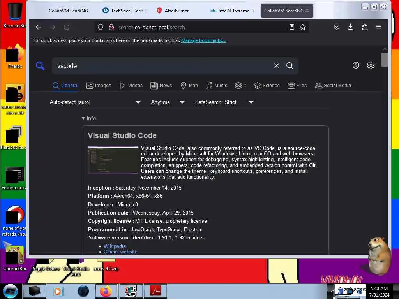Screen dimensions: 399x299
Task: Close the active CollabVM SearXNG tab
Action: tap(307, 11)
